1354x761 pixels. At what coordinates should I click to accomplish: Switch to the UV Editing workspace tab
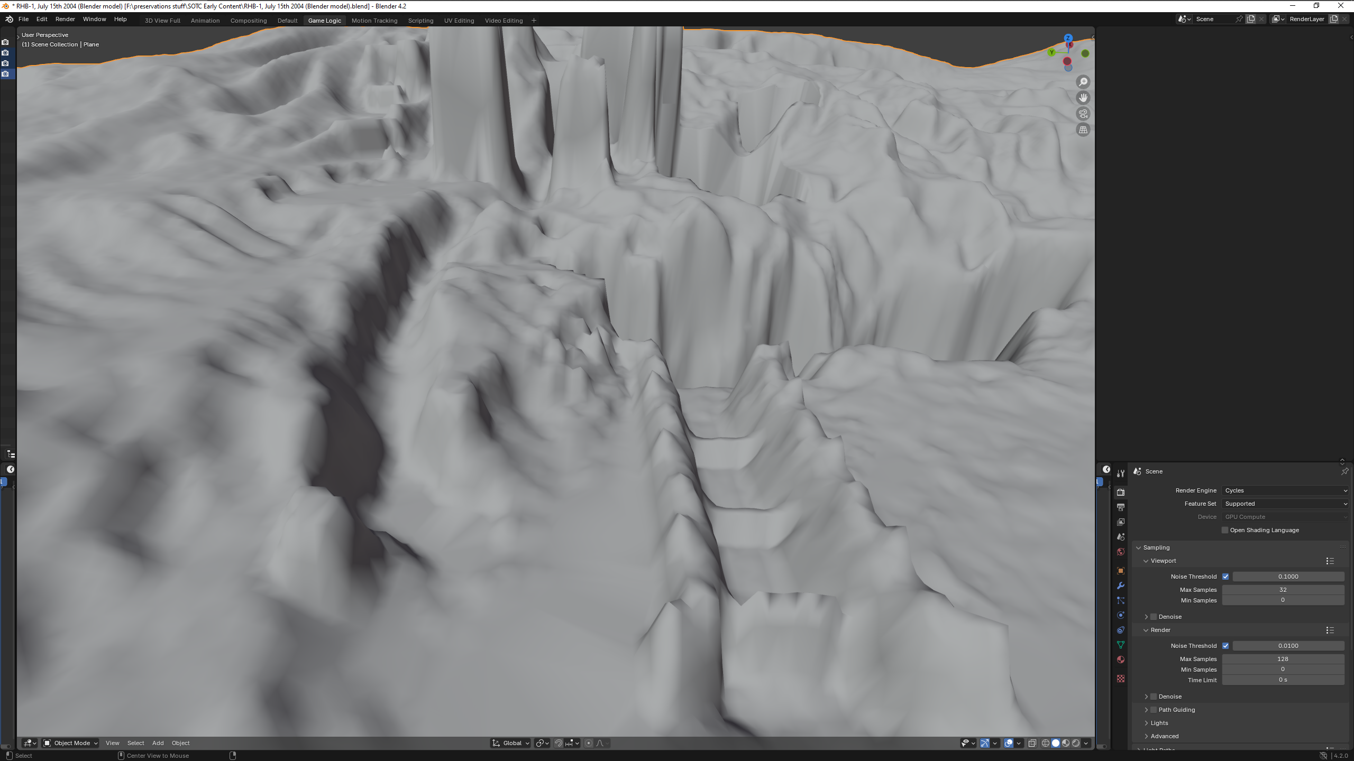459,21
